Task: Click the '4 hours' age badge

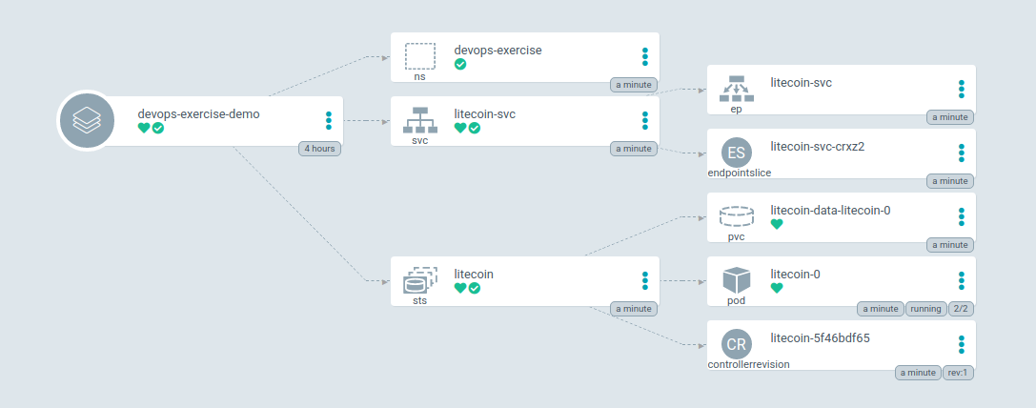Action: click(320, 149)
